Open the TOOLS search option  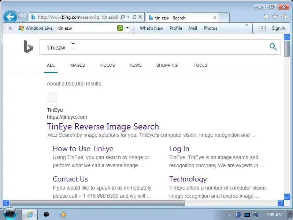(x=200, y=65)
